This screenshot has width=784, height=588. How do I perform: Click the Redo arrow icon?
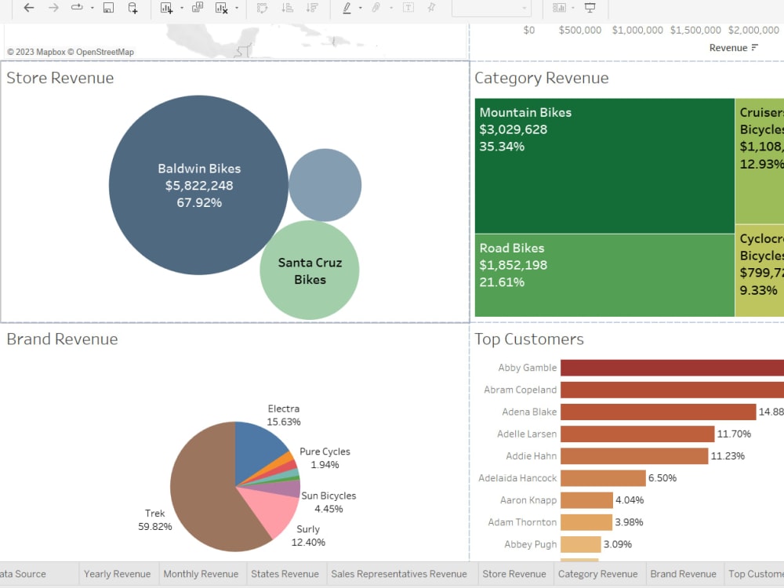pos(52,7)
